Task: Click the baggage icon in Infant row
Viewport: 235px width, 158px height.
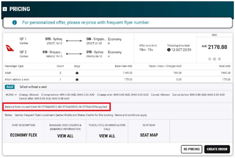Action: [x=77, y=79]
